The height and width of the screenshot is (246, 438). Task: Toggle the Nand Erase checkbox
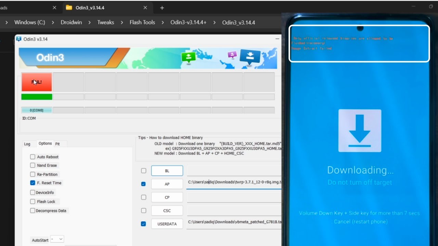[x=33, y=165]
